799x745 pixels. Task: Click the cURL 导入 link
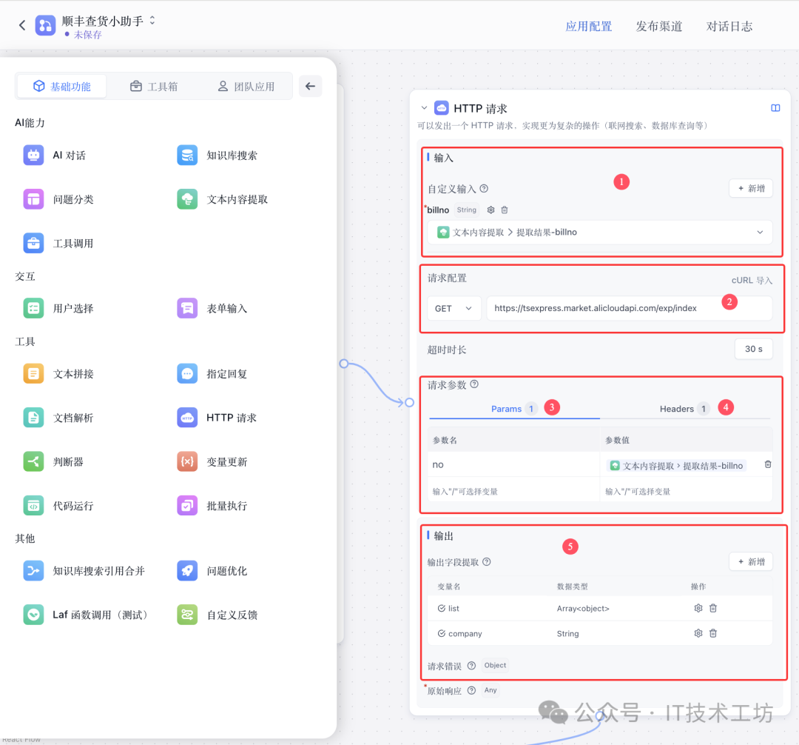point(752,280)
